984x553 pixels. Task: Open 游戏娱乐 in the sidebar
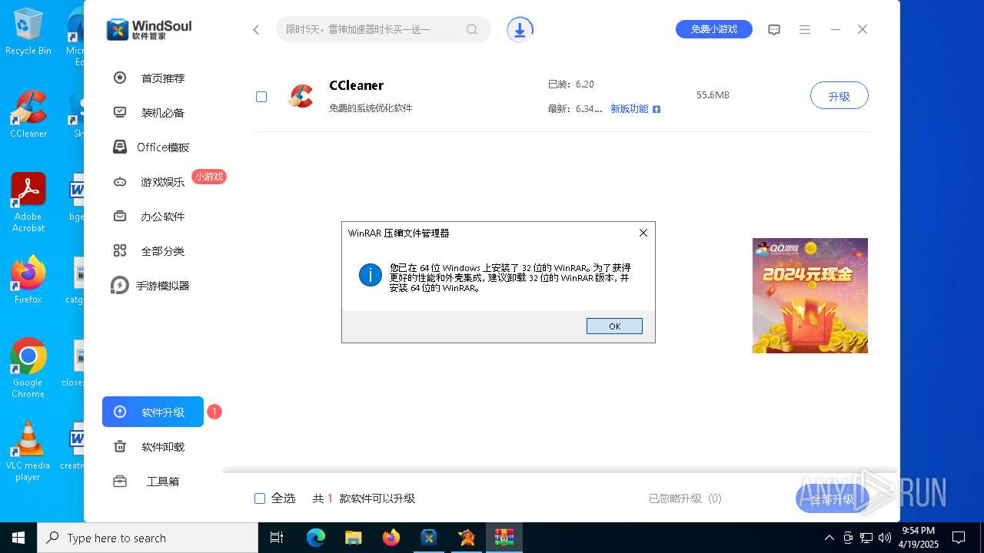(162, 182)
